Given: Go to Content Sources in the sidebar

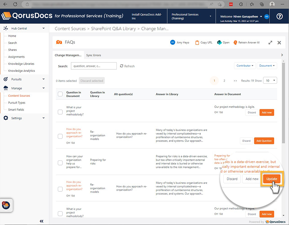Looking at the screenshot, I should [19, 96].
